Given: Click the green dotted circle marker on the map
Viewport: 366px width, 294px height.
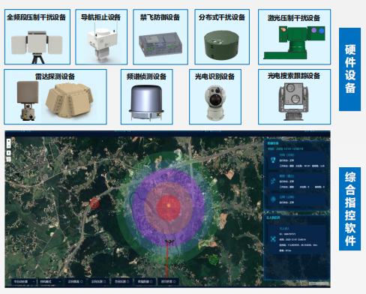Looking at the screenshot, I should point(213,260).
